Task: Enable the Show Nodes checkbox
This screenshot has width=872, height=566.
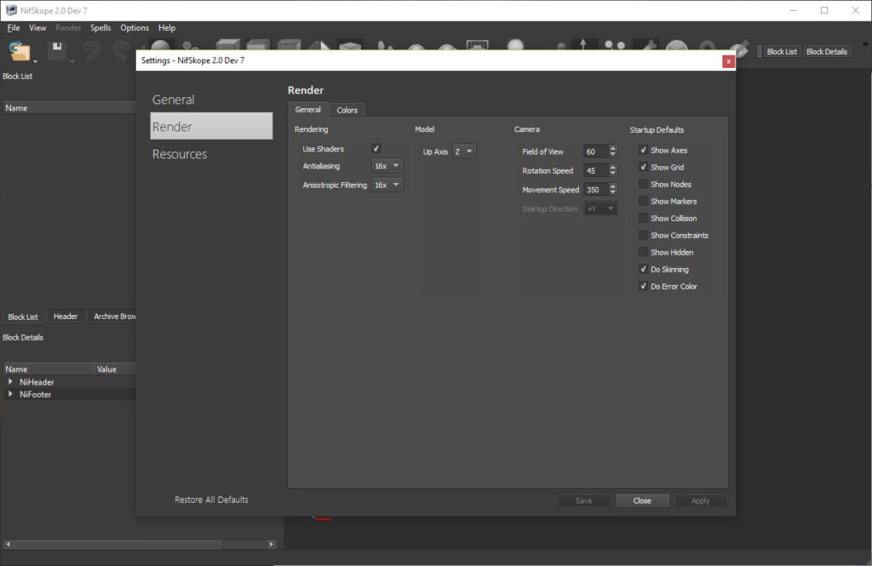Action: coord(644,184)
